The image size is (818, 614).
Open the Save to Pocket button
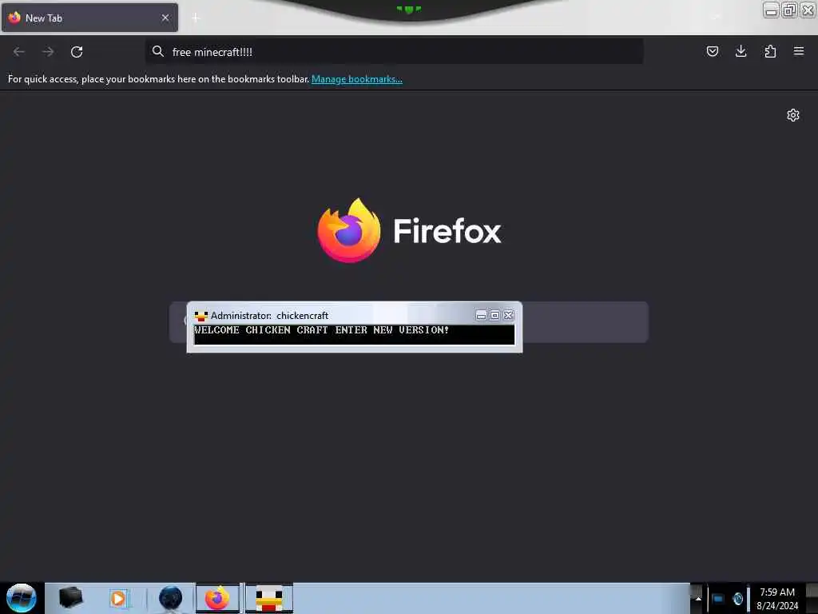pyautogui.click(x=712, y=51)
